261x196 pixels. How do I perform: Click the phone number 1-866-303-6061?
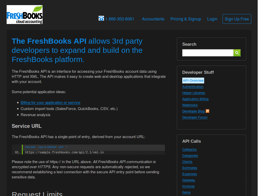[x=120, y=19]
